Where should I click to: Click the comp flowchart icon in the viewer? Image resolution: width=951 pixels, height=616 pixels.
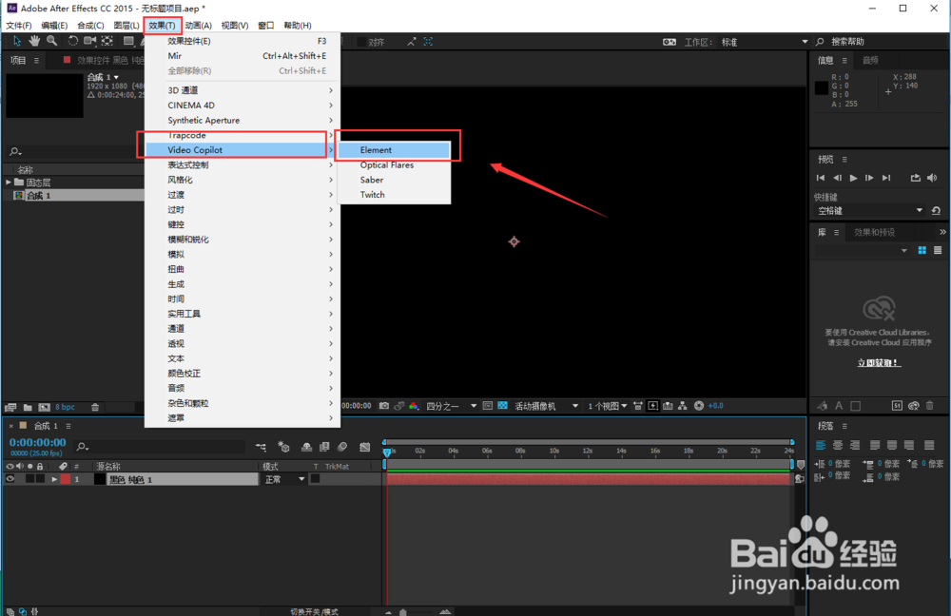683,406
